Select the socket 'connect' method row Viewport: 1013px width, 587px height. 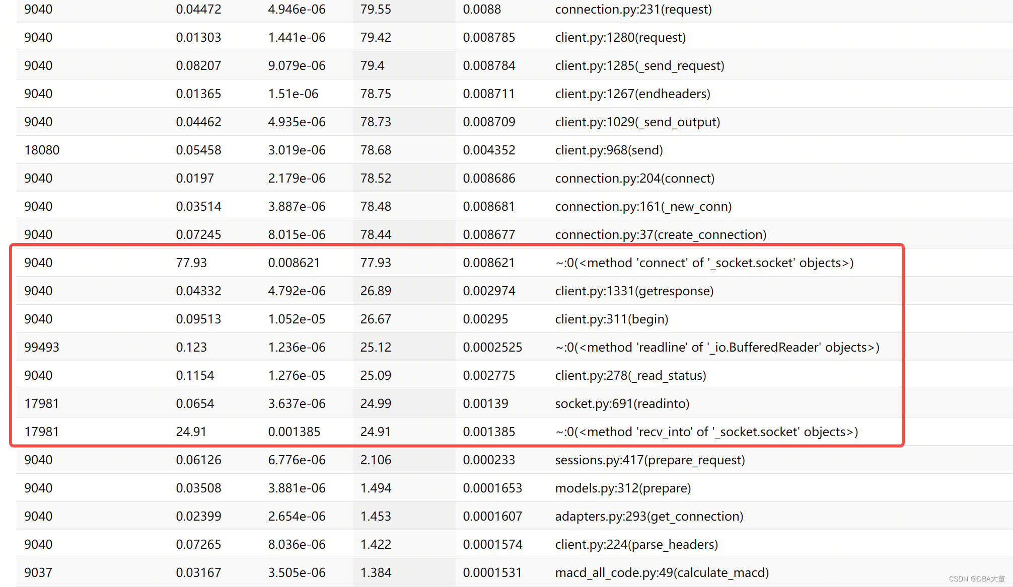704,263
